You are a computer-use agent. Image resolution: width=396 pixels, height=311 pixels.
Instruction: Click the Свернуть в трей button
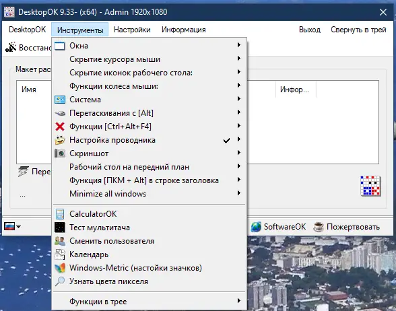358,30
